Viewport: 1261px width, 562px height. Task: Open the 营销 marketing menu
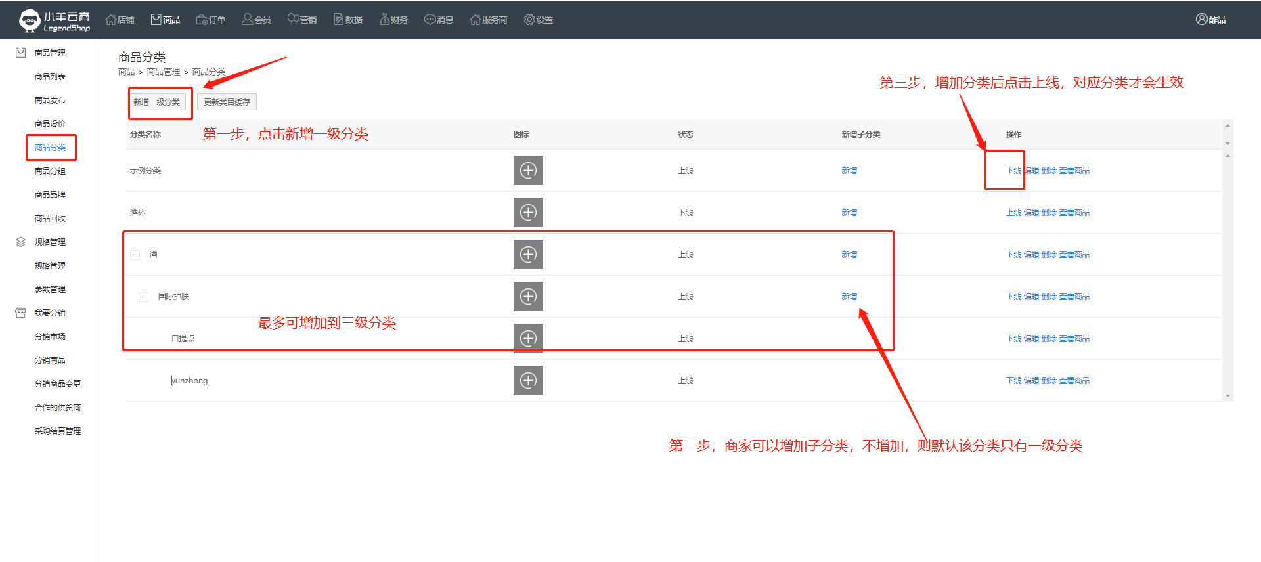tap(302, 20)
